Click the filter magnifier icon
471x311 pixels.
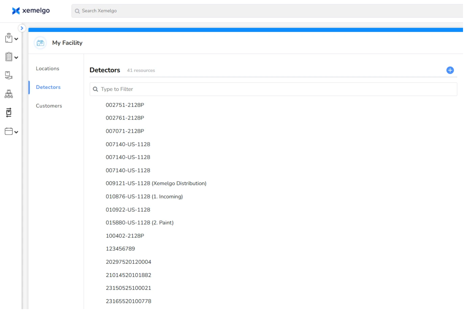pos(95,89)
